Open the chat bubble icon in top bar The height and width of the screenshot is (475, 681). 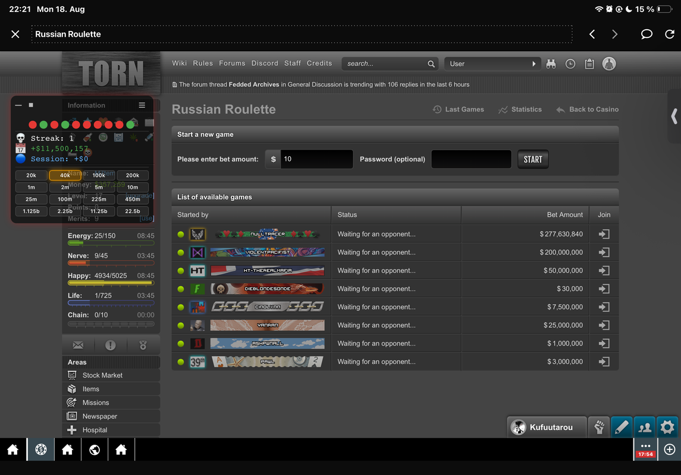click(x=647, y=34)
